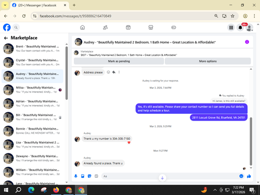This screenshot has height=195, width=260.
Task: Reply to the 'Address please' message
Action: coord(114,72)
